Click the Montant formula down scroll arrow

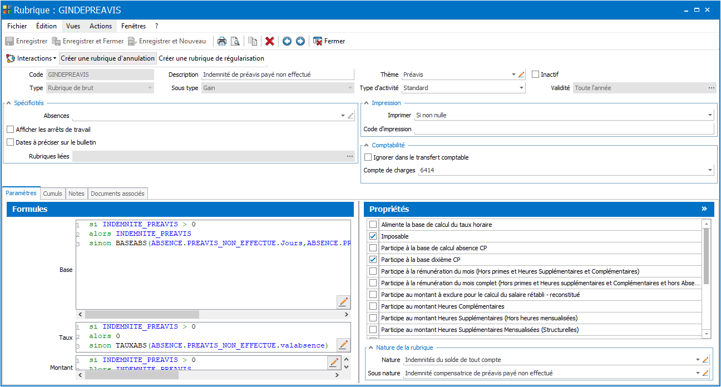click(x=347, y=366)
